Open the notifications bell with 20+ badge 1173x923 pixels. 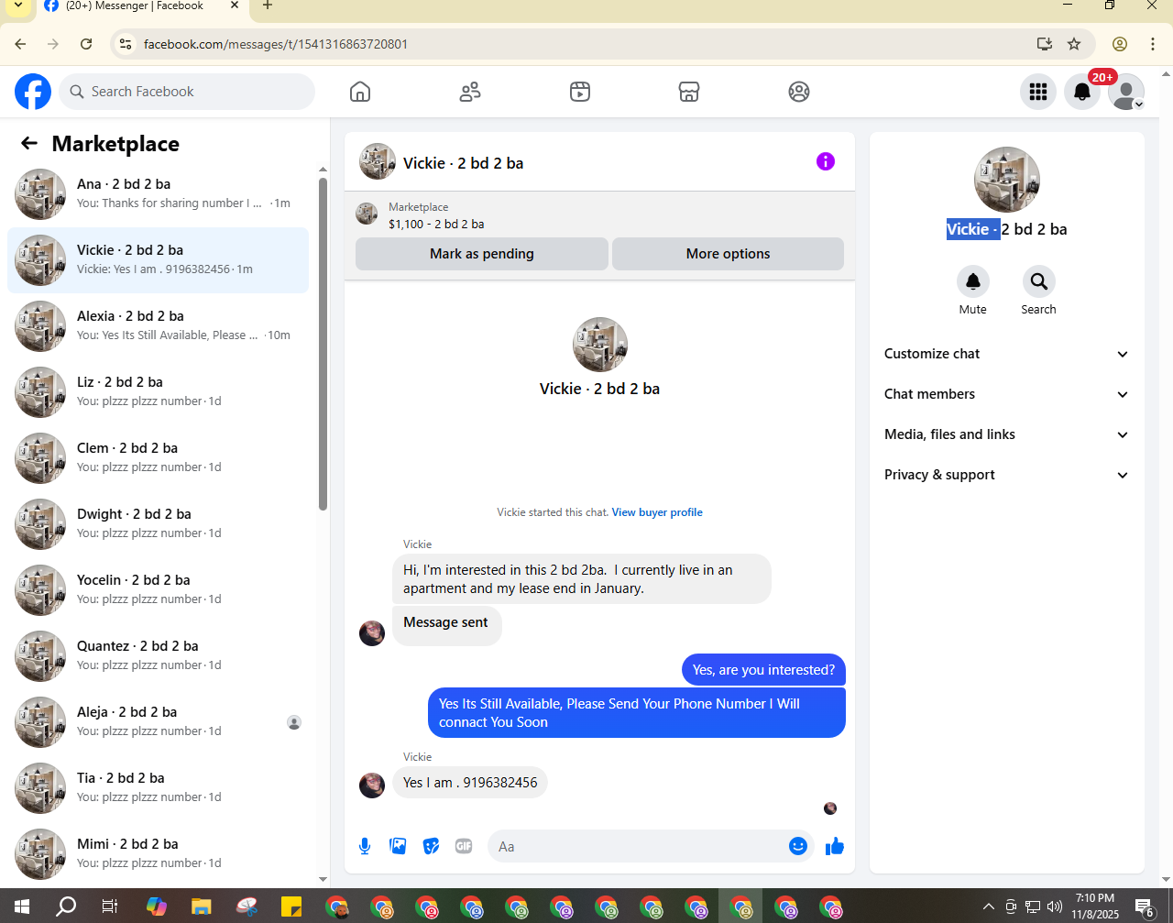(1082, 92)
